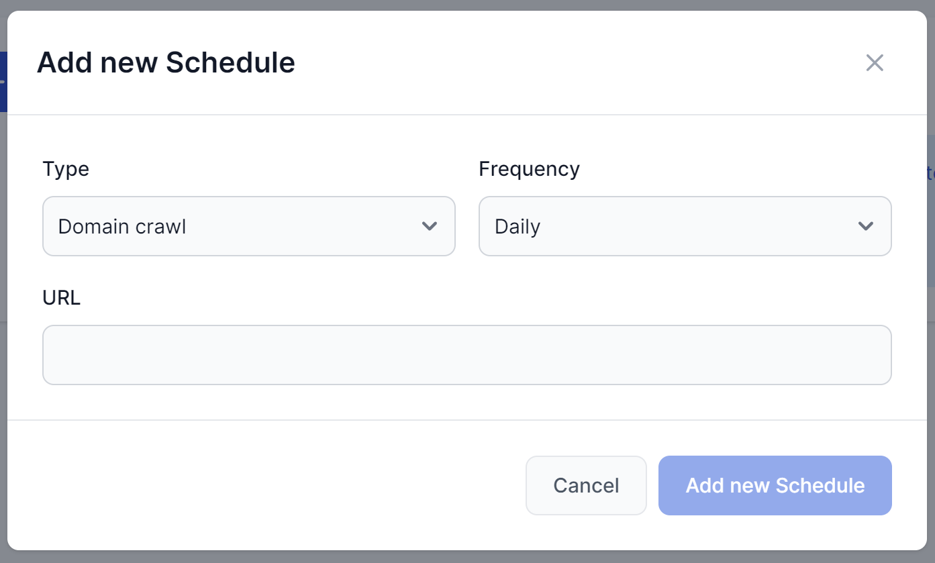The image size is (935, 563).
Task: Dismiss the modal using the close icon
Action: [x=875, y=62]
